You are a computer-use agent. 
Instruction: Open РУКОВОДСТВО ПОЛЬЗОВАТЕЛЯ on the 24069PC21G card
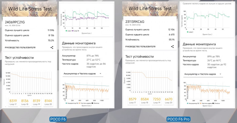pyautogui.click(x=20, y=48)
